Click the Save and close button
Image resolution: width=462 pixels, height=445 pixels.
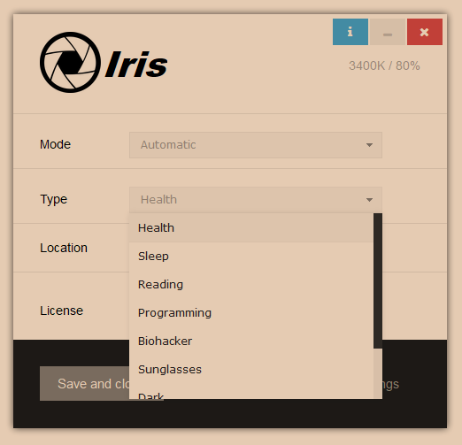84,384
